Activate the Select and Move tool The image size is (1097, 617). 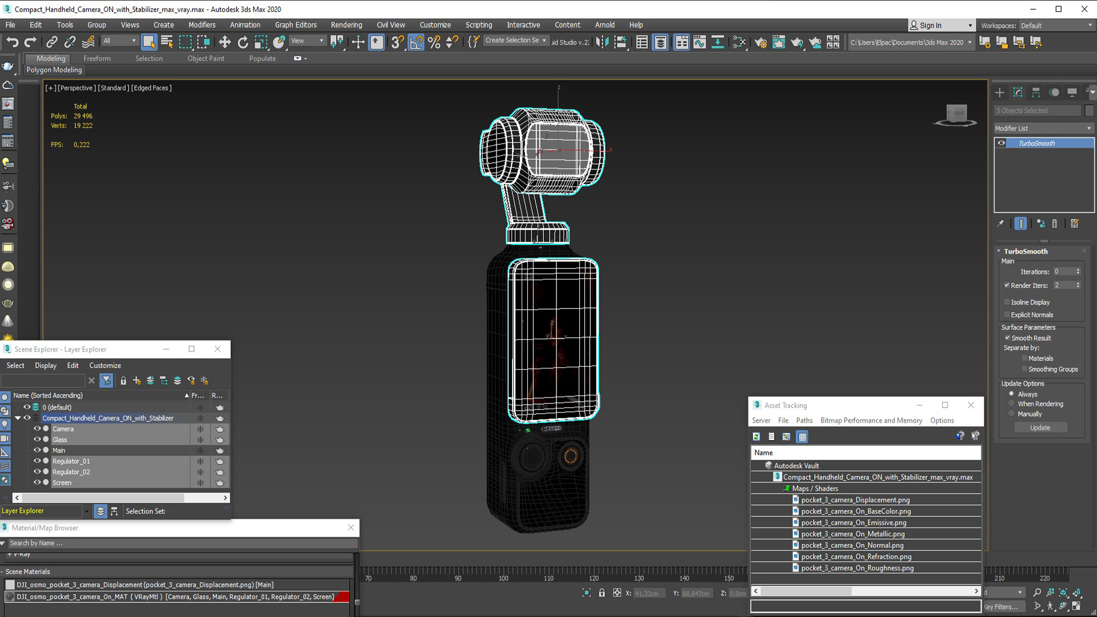coord(225,42)
